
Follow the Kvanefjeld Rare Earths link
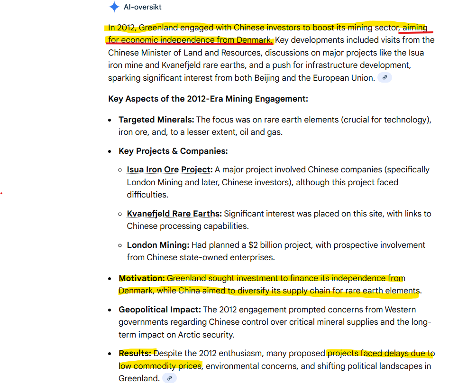(174, 214)
